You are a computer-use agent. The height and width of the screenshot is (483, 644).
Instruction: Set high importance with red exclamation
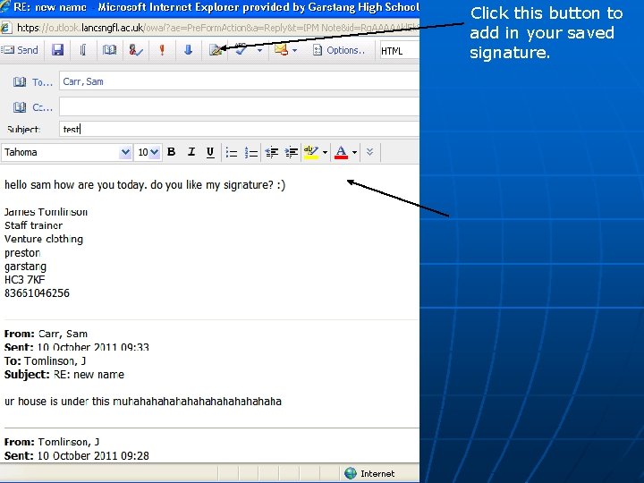[x=162, y=50]
